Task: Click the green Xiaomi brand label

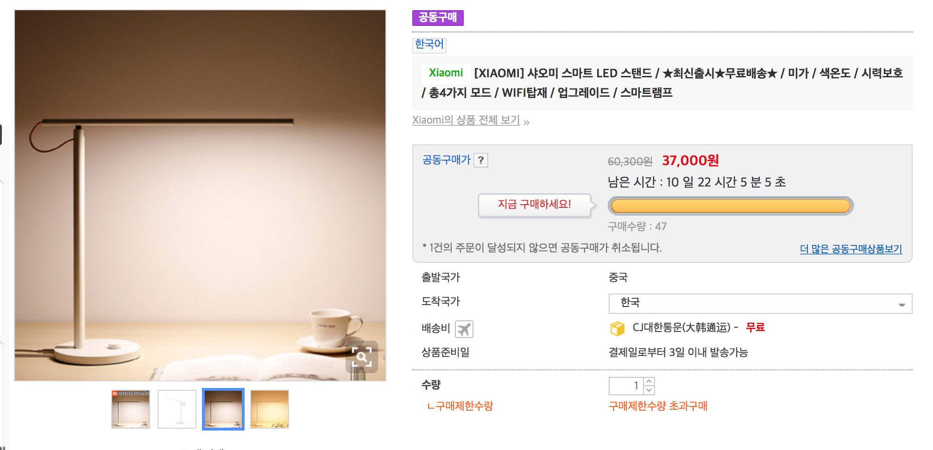Action: pos(446,73)
